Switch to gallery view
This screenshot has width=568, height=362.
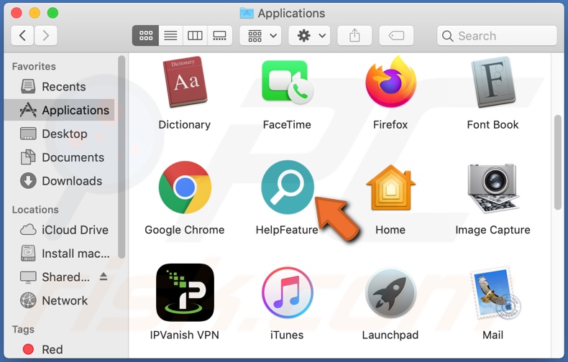[219, 35]
